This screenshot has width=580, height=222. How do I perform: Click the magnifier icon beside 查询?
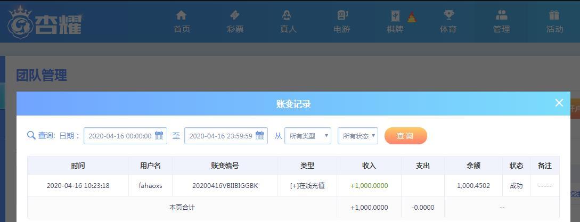tap(31, 135)
